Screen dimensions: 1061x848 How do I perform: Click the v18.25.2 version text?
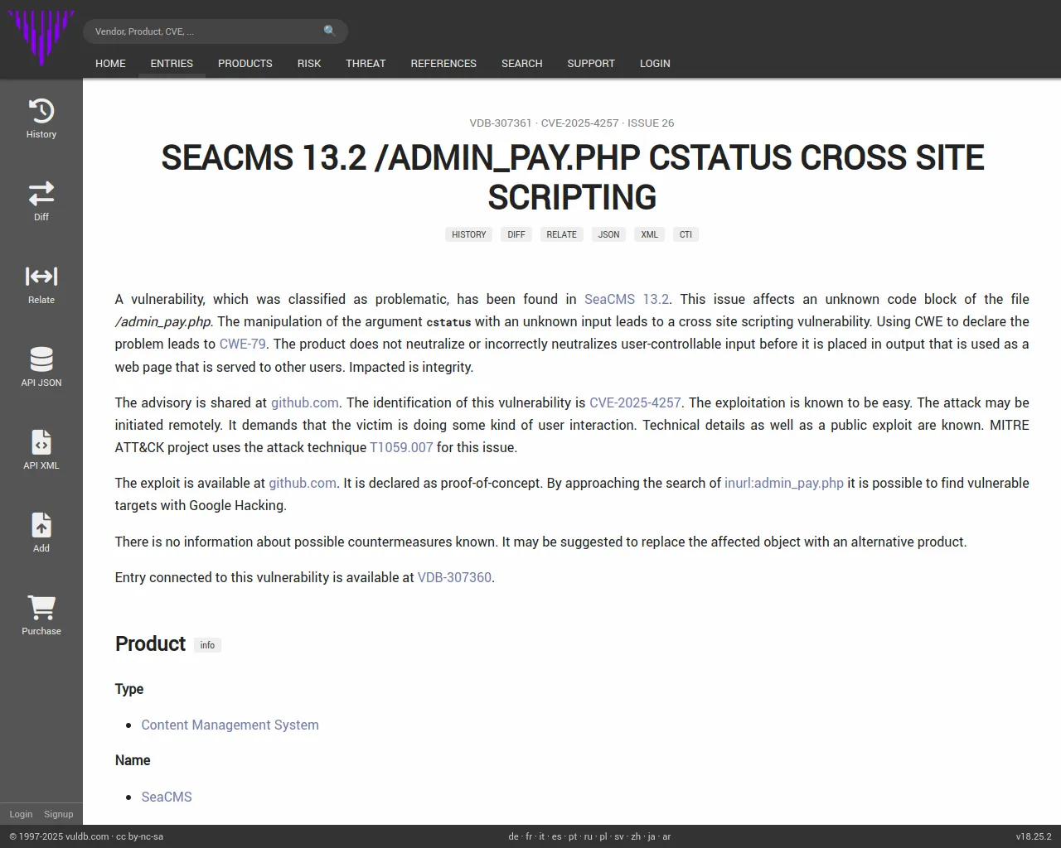pyautogui.click(x=1034, y=836)
